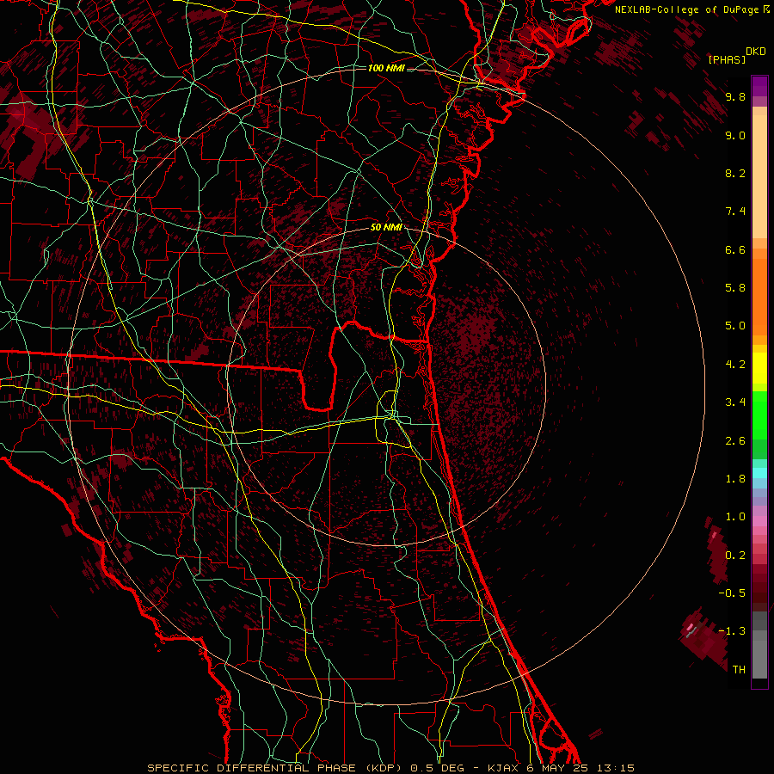Screen dimensions: 774x774
Task: Click the yellow segment of the color bar
Action: click(759, 368)
